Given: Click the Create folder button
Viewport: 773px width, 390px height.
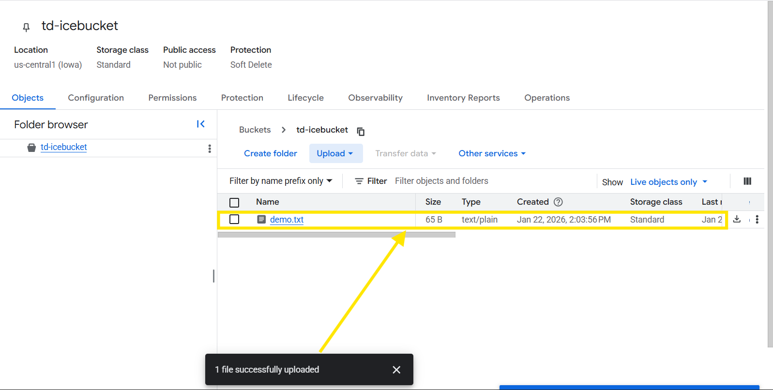Looking at the screenshot, I should (271, 153).
